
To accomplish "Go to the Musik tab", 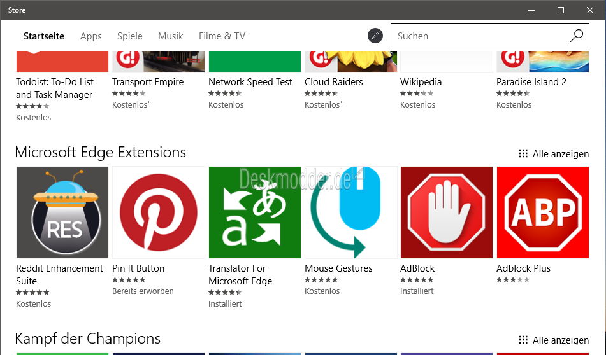I will (x=170, y=36).
